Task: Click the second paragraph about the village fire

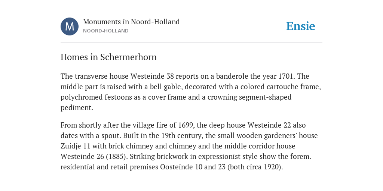Action: click(x=189, y=146)
